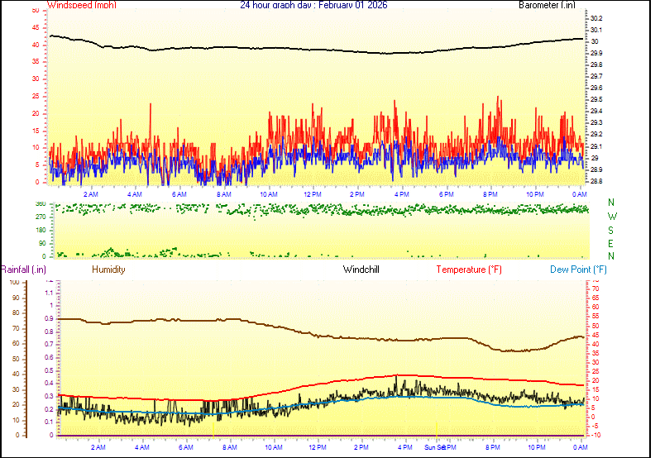Click the Sun Set marker on bottom axis
The image size is (660, 458).
[436, 447]
